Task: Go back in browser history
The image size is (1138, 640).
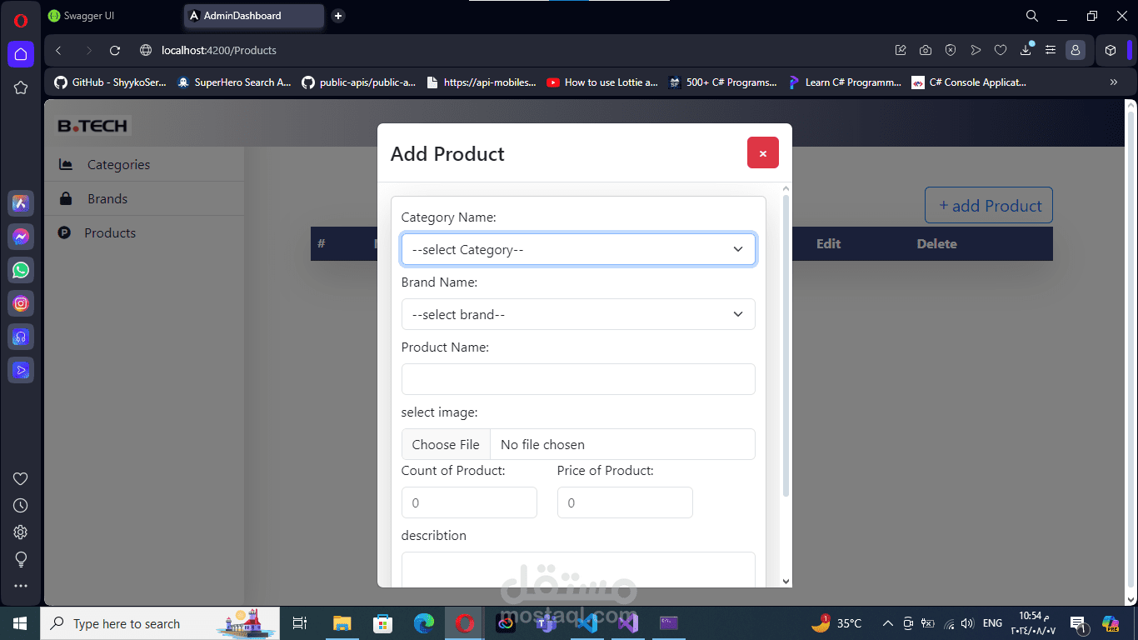Action: 58,50
